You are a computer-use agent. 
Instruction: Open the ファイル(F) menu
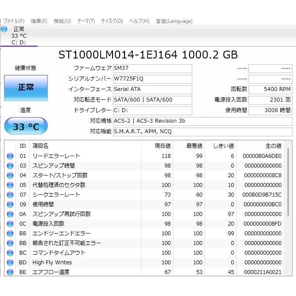tap(14, 21)
